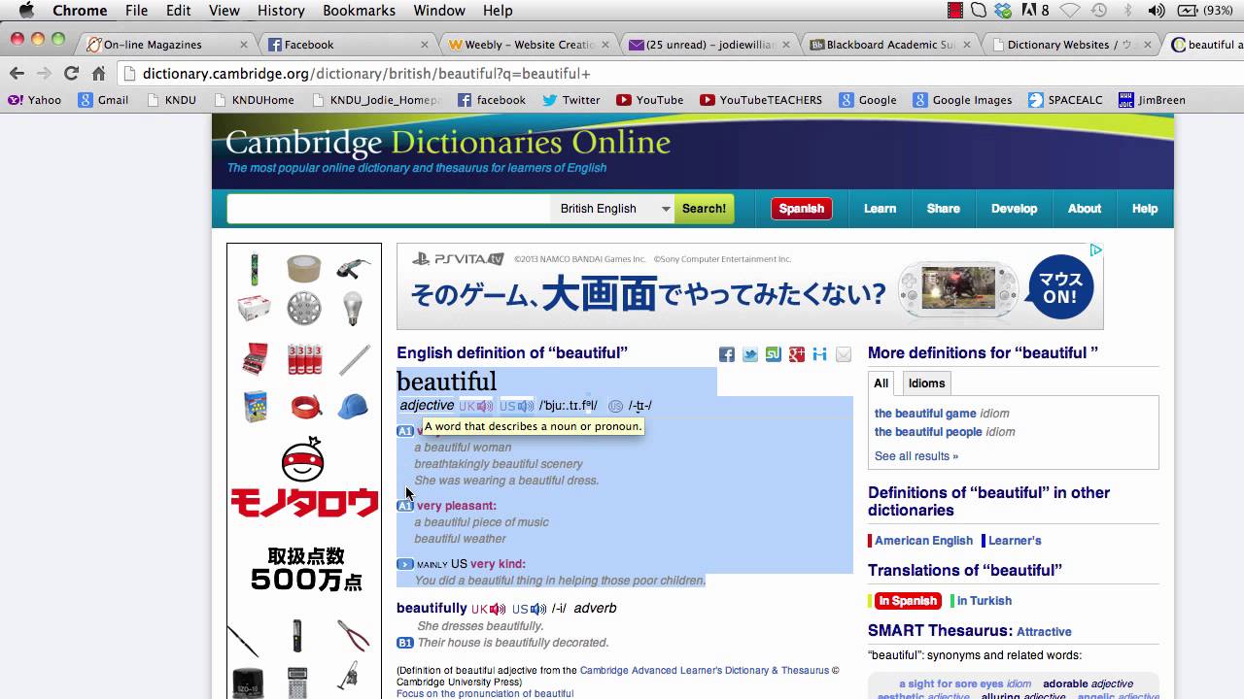Open the Window menu
Viewport: 1244px width, 699px height.
click(x=439, y=11)
